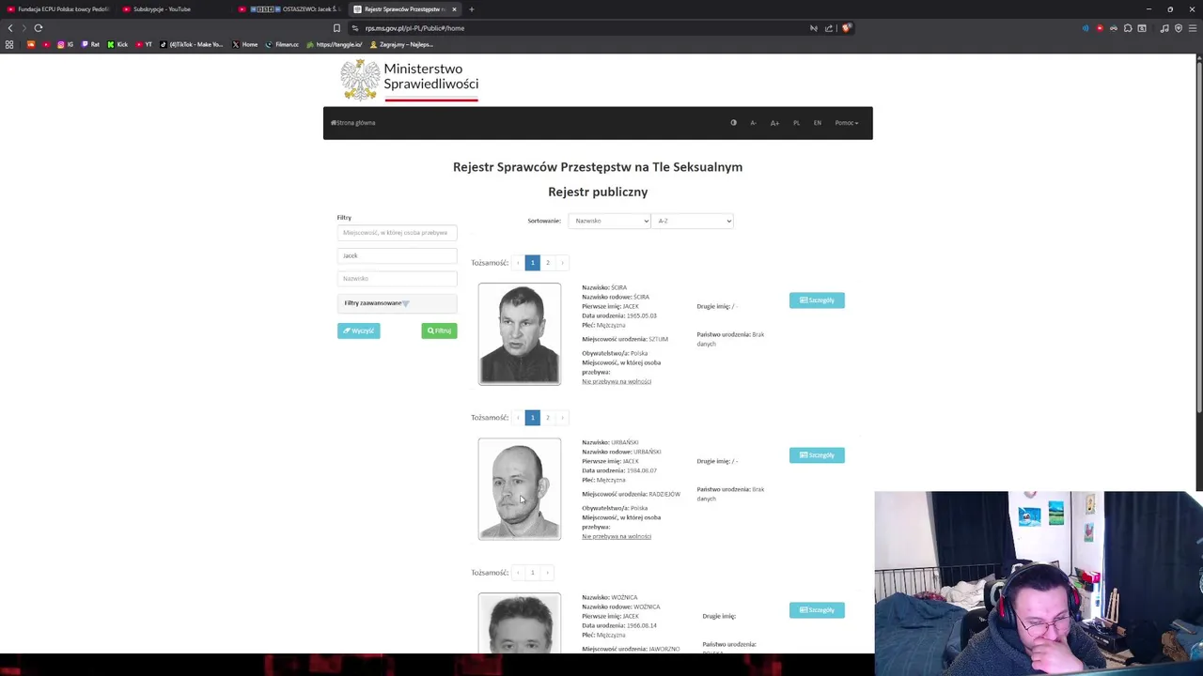Viewport: 1203px width, 676px height.
Task: Click the browser back arrow
Action: coord(10,28)
